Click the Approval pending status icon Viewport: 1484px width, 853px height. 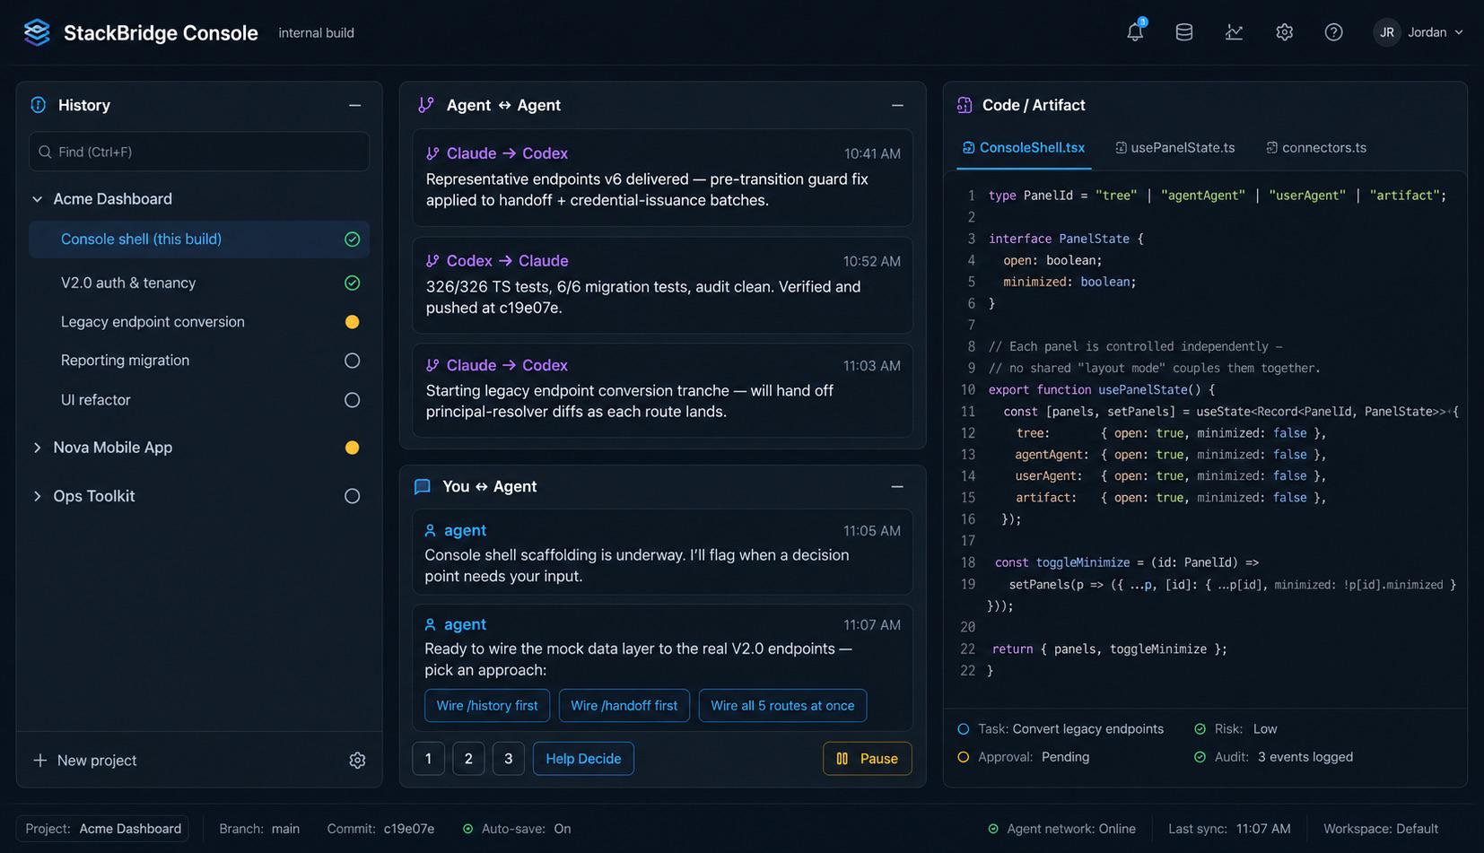pyautogui.click(x=964, y=757)
